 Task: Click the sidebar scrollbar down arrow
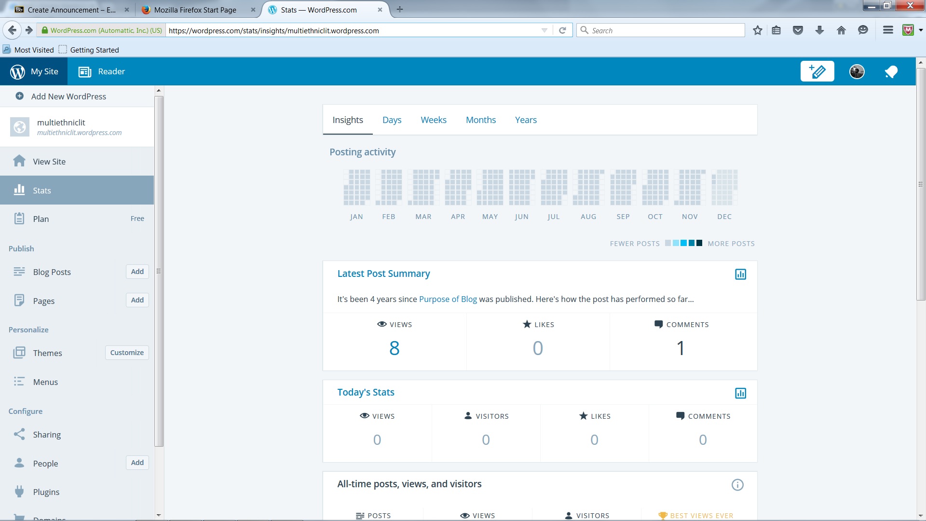pyautogui.click(x=159, y=515)
